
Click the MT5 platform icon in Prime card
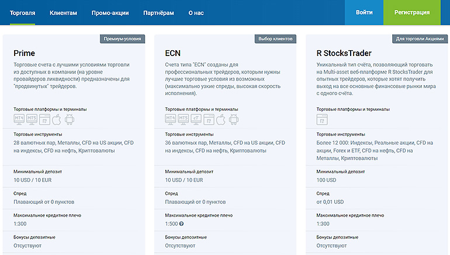[x=32, y=119]
